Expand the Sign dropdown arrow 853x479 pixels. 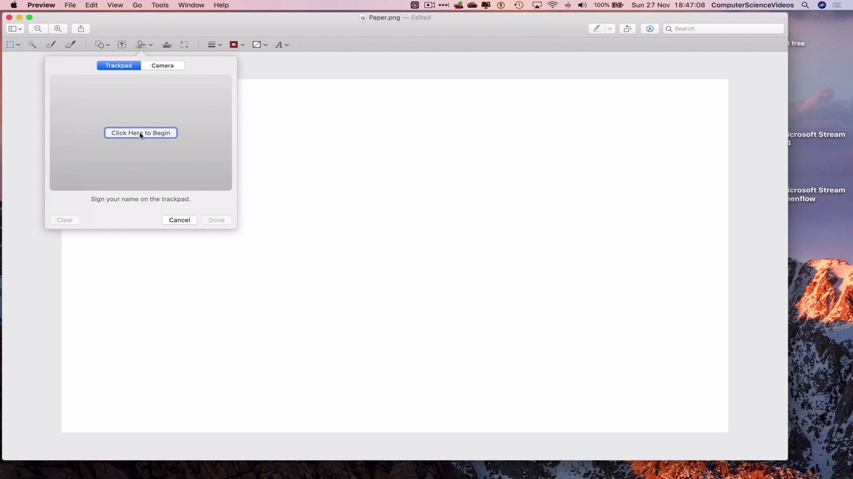click(151, 45)
